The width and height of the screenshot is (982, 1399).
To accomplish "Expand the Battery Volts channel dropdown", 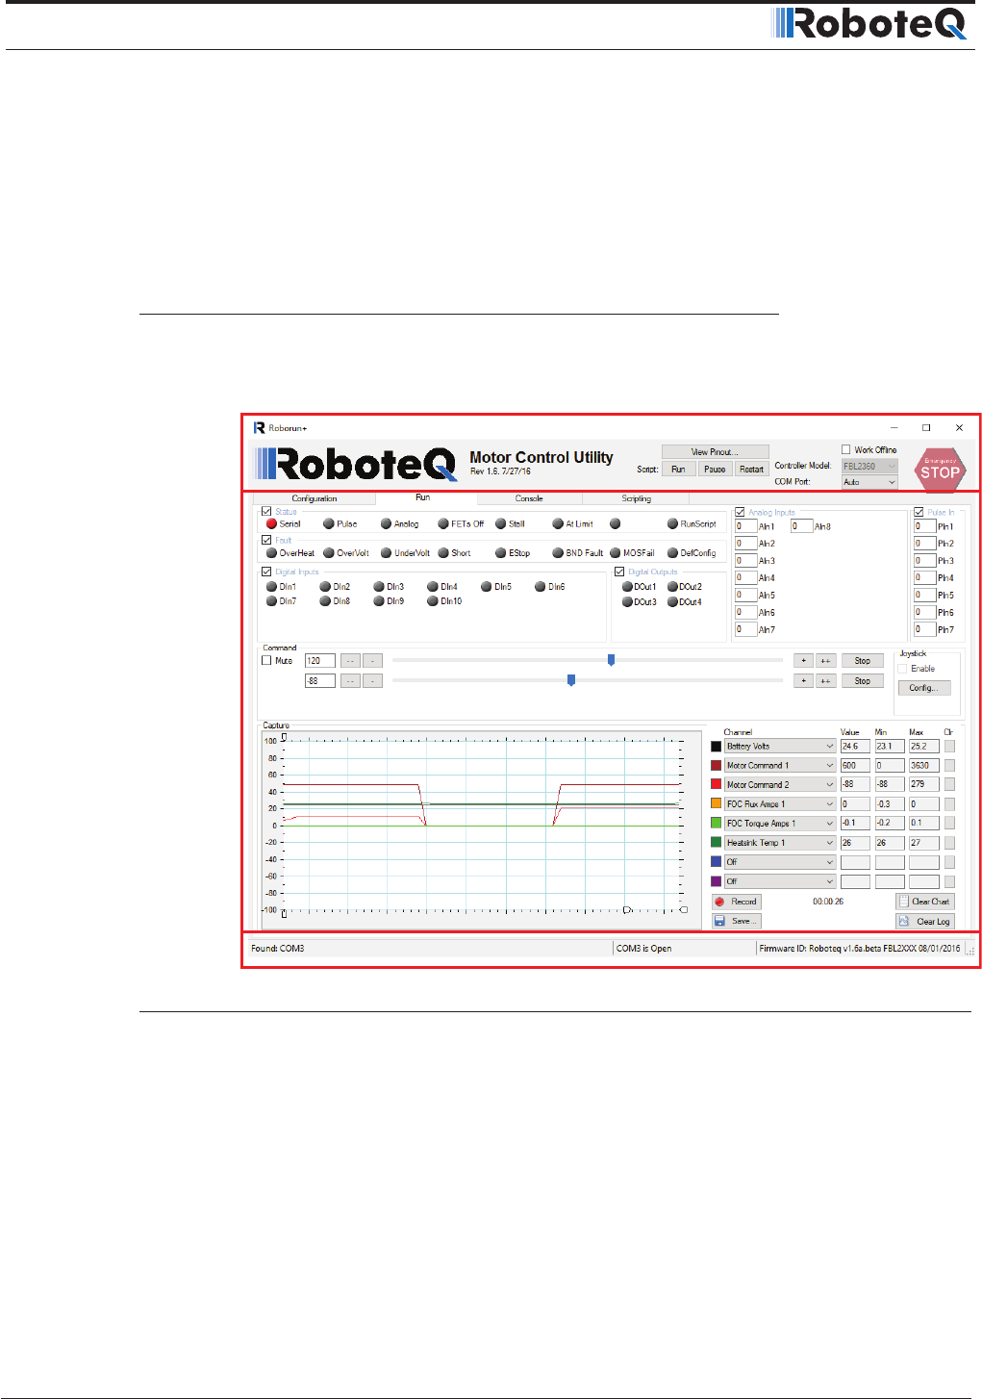I will (780, 746).
